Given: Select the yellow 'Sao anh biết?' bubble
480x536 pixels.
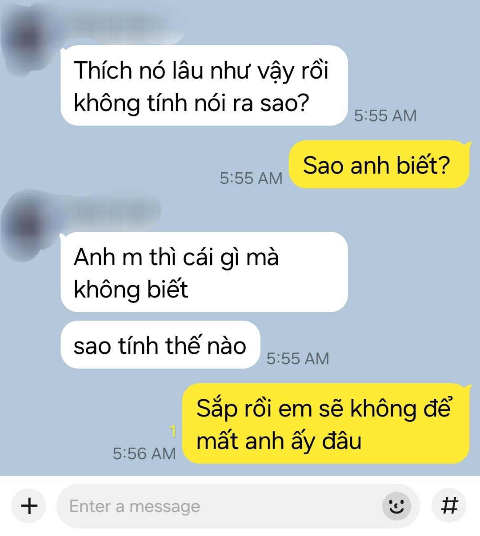Looking at the screenshot, I should pos(379,165).
